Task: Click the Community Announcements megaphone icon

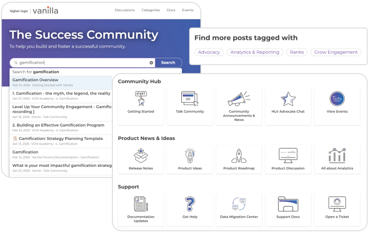Action: [x=238, y=99]
